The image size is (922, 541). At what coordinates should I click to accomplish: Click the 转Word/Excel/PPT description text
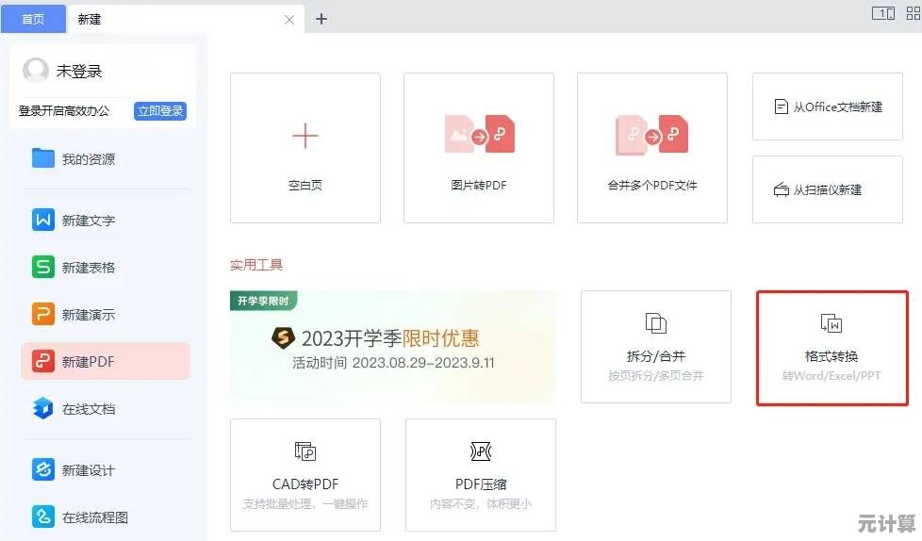pyautogui.click(x=831, y=375)
